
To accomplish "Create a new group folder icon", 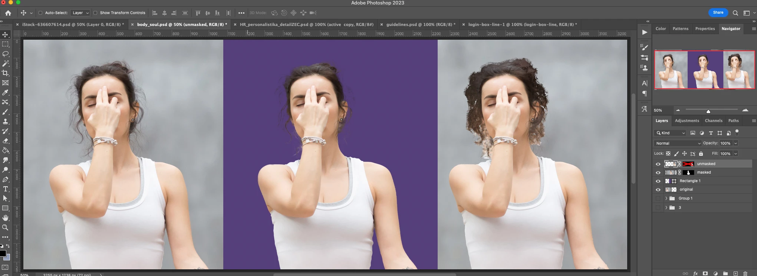I will 725,273.
